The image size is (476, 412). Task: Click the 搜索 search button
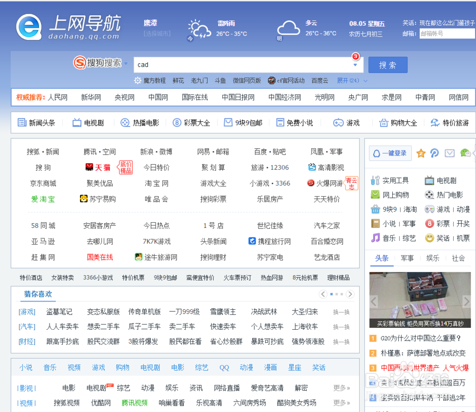click(387, 65)
